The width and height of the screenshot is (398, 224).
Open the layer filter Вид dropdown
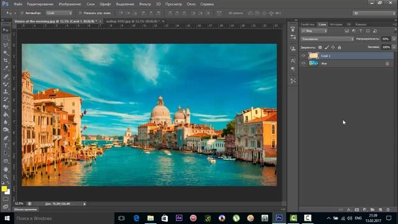[x=314, y=31]
